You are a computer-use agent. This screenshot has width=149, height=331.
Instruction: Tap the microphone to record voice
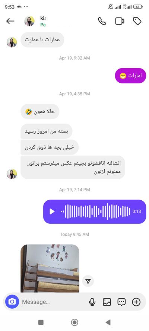tap(92, 302)
